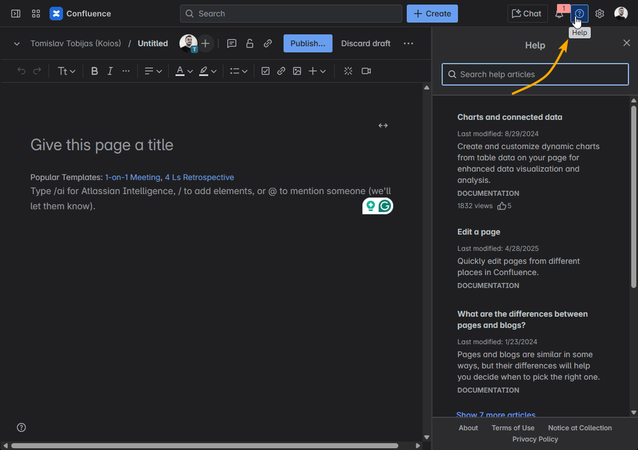Open the more actions ellipsis menu

(409, 43)
